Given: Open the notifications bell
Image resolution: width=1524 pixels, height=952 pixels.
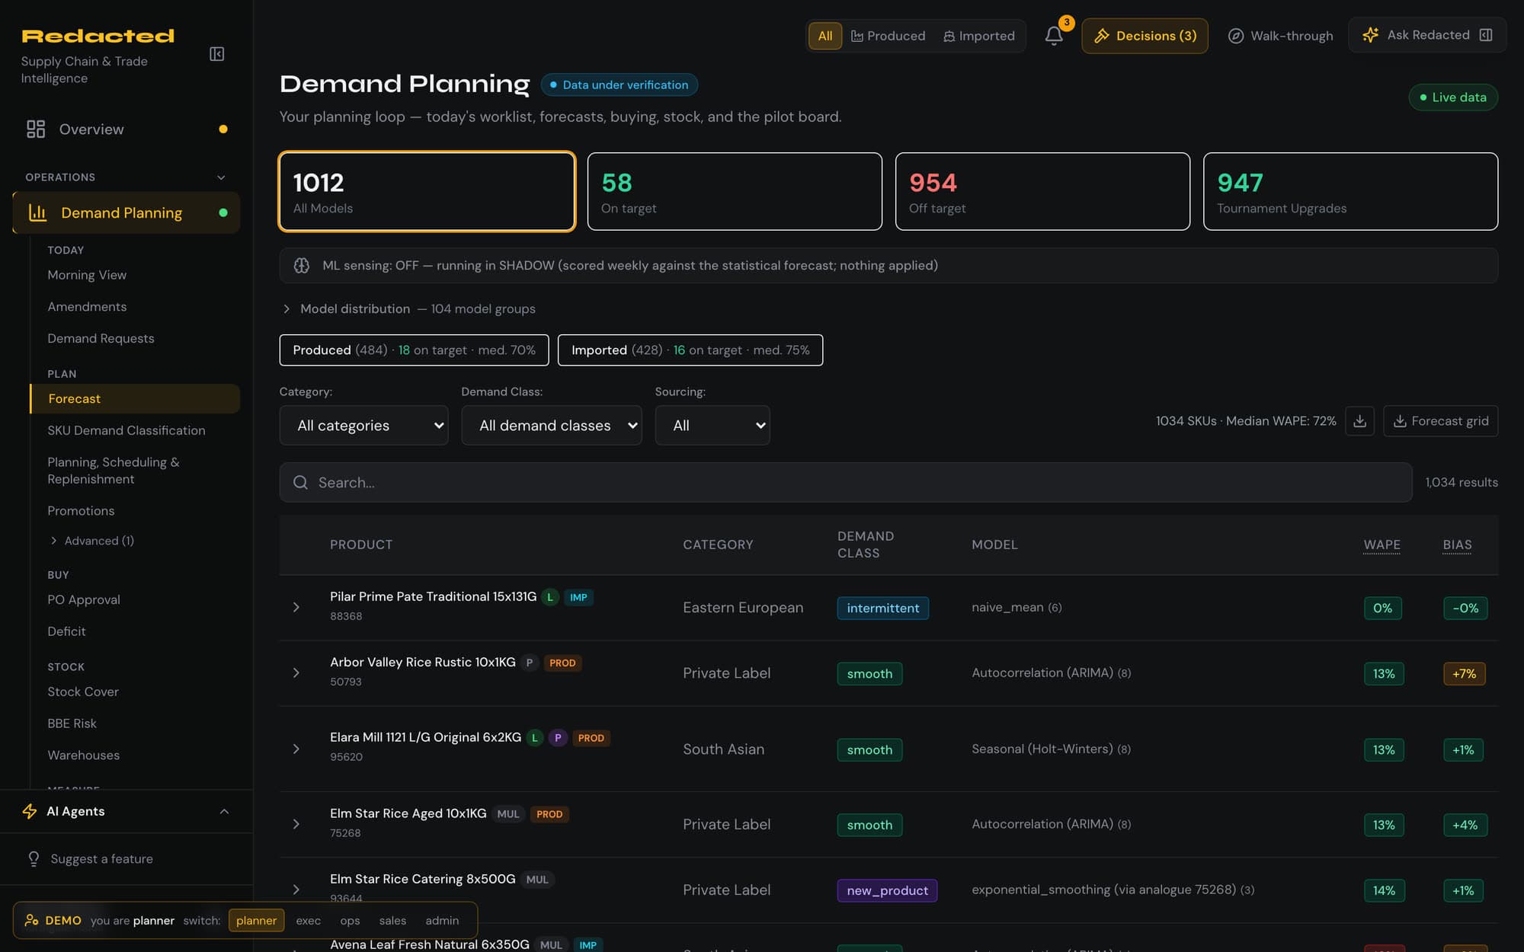Looking at the screenshot, I should coord(1054,36).
